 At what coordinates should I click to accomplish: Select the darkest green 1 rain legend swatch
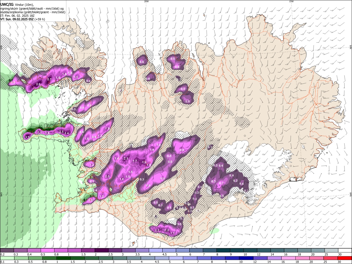coord(64,258)
